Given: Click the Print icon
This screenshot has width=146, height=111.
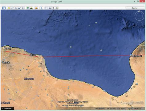Looking at the screenshot, I should coord(50,8).
